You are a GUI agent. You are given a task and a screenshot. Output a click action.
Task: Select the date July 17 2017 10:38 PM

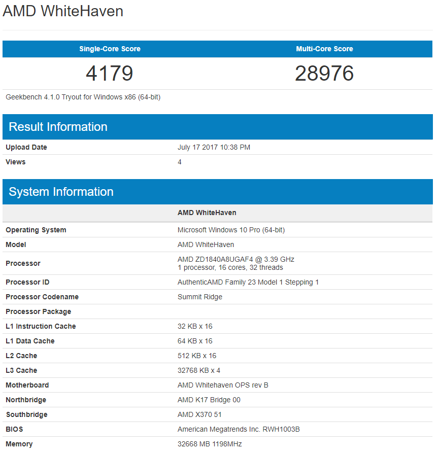tap(214, 147)
